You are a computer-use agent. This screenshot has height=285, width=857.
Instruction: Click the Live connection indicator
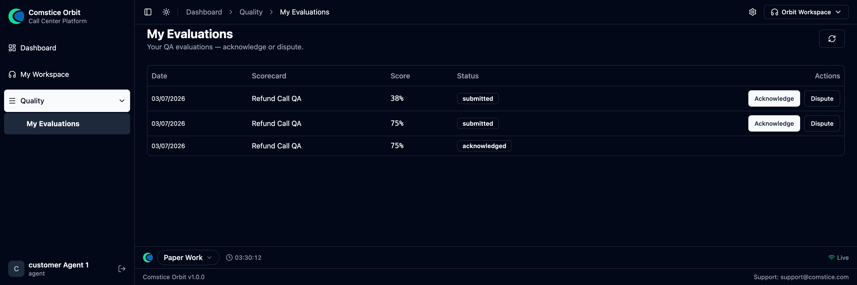838,258
